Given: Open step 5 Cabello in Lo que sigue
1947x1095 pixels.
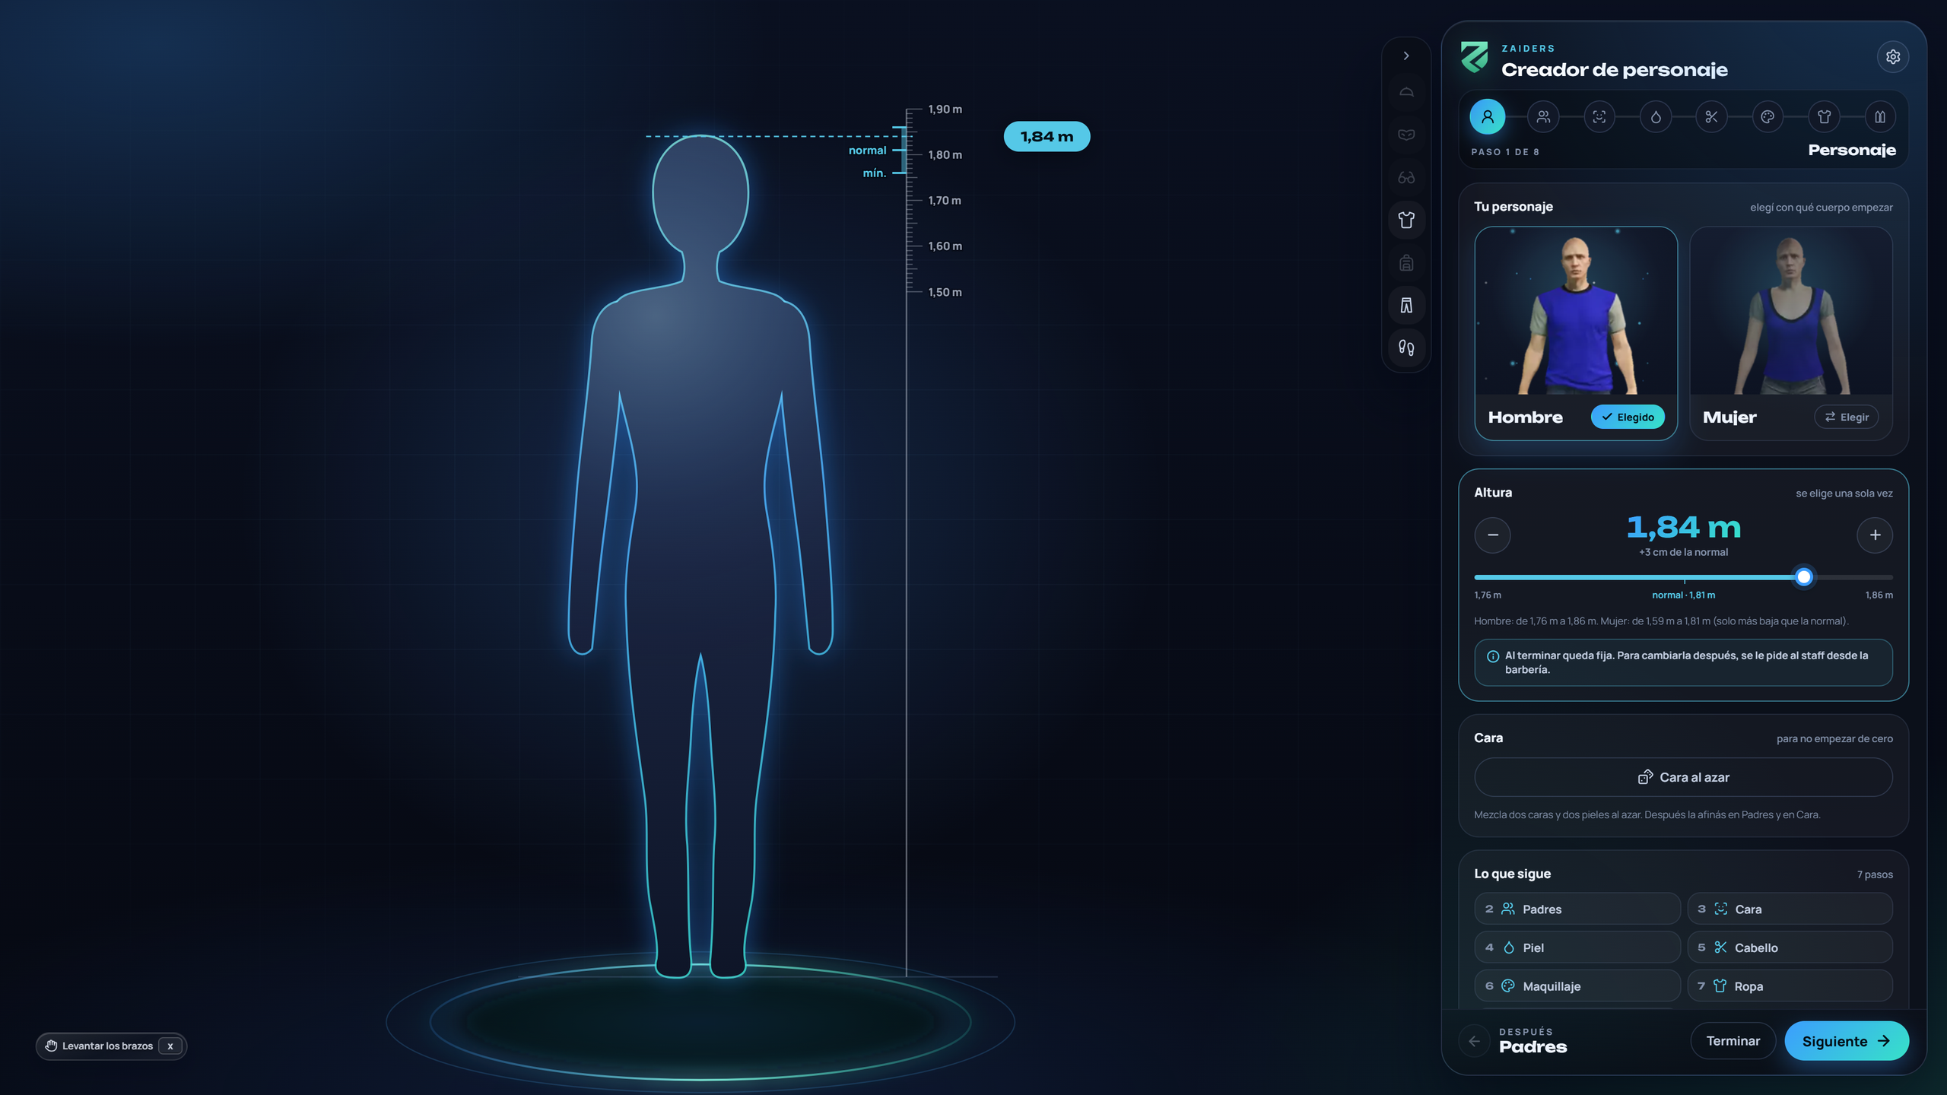Looking at the screenshot, I should coord(1790,948).
